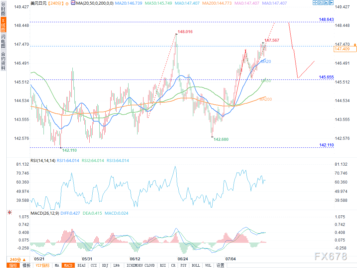Click the 设置 settings item in the bottom indicator bar

tap(220, 265)
